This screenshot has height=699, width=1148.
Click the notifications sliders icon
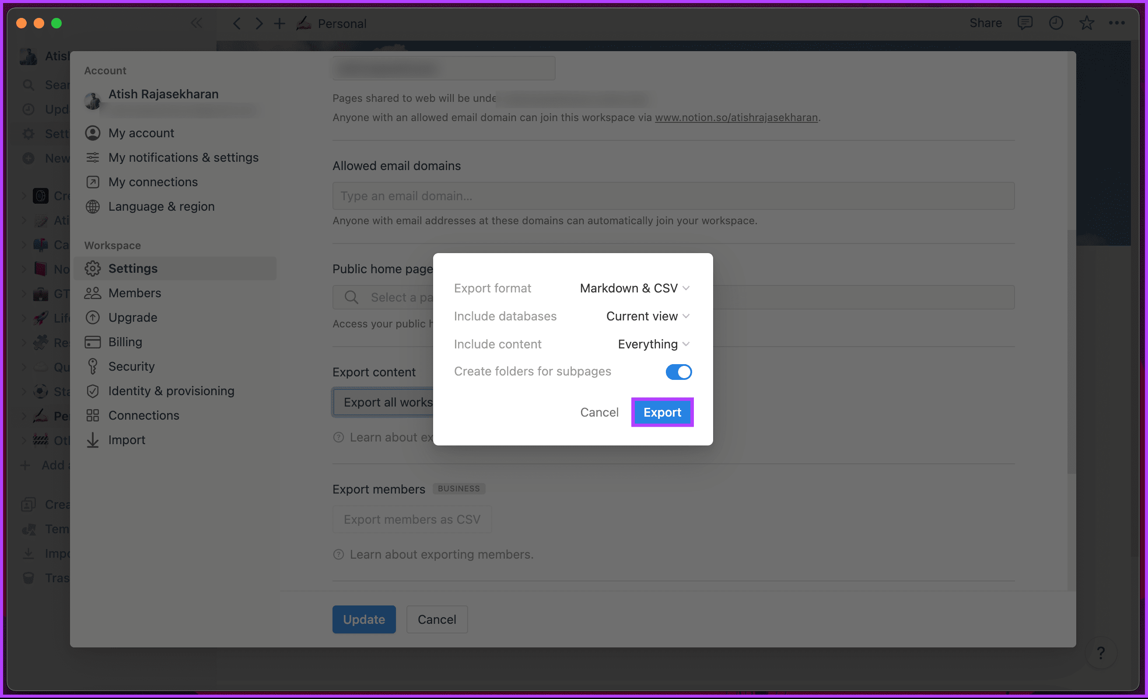click(93, 157)
